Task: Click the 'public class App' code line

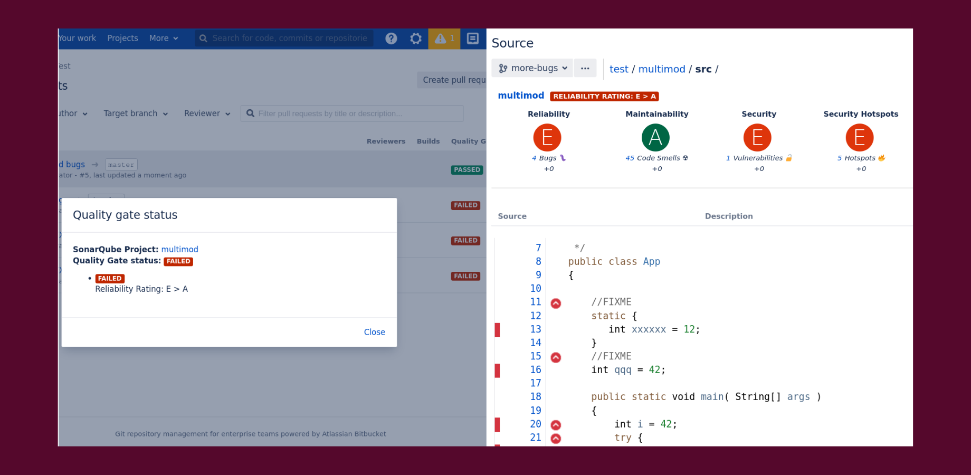Action: pos(614,262)
